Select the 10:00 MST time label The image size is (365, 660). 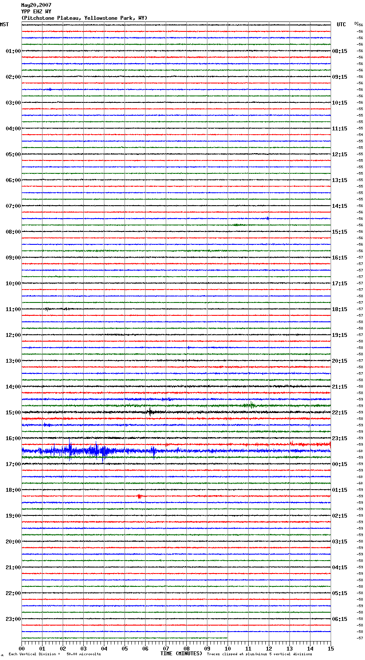click(13, 284)
